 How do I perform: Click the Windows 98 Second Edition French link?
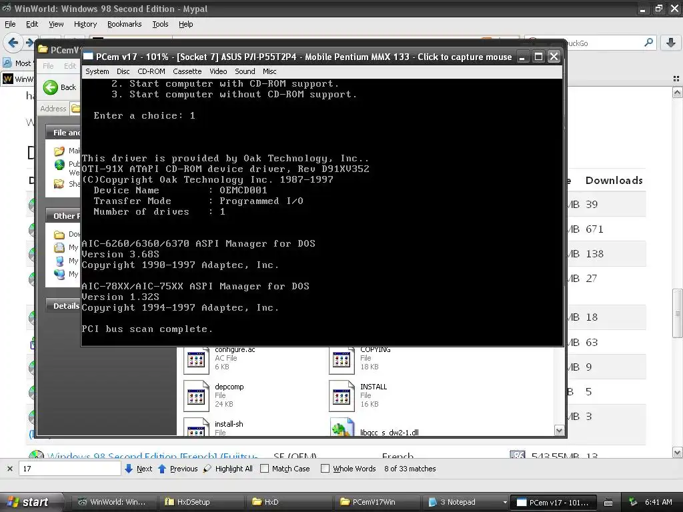point(153,455)
